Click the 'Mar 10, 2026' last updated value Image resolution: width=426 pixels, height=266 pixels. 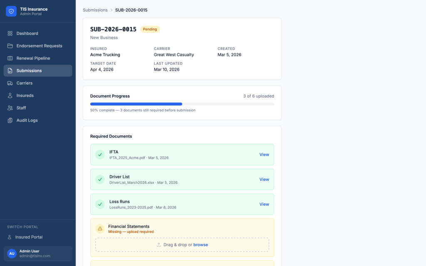(x=166, y=69)
